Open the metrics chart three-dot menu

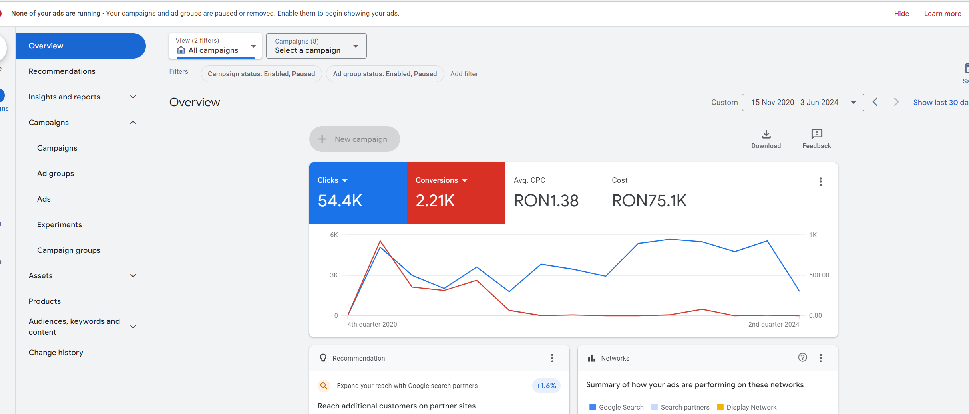point(820,182)
